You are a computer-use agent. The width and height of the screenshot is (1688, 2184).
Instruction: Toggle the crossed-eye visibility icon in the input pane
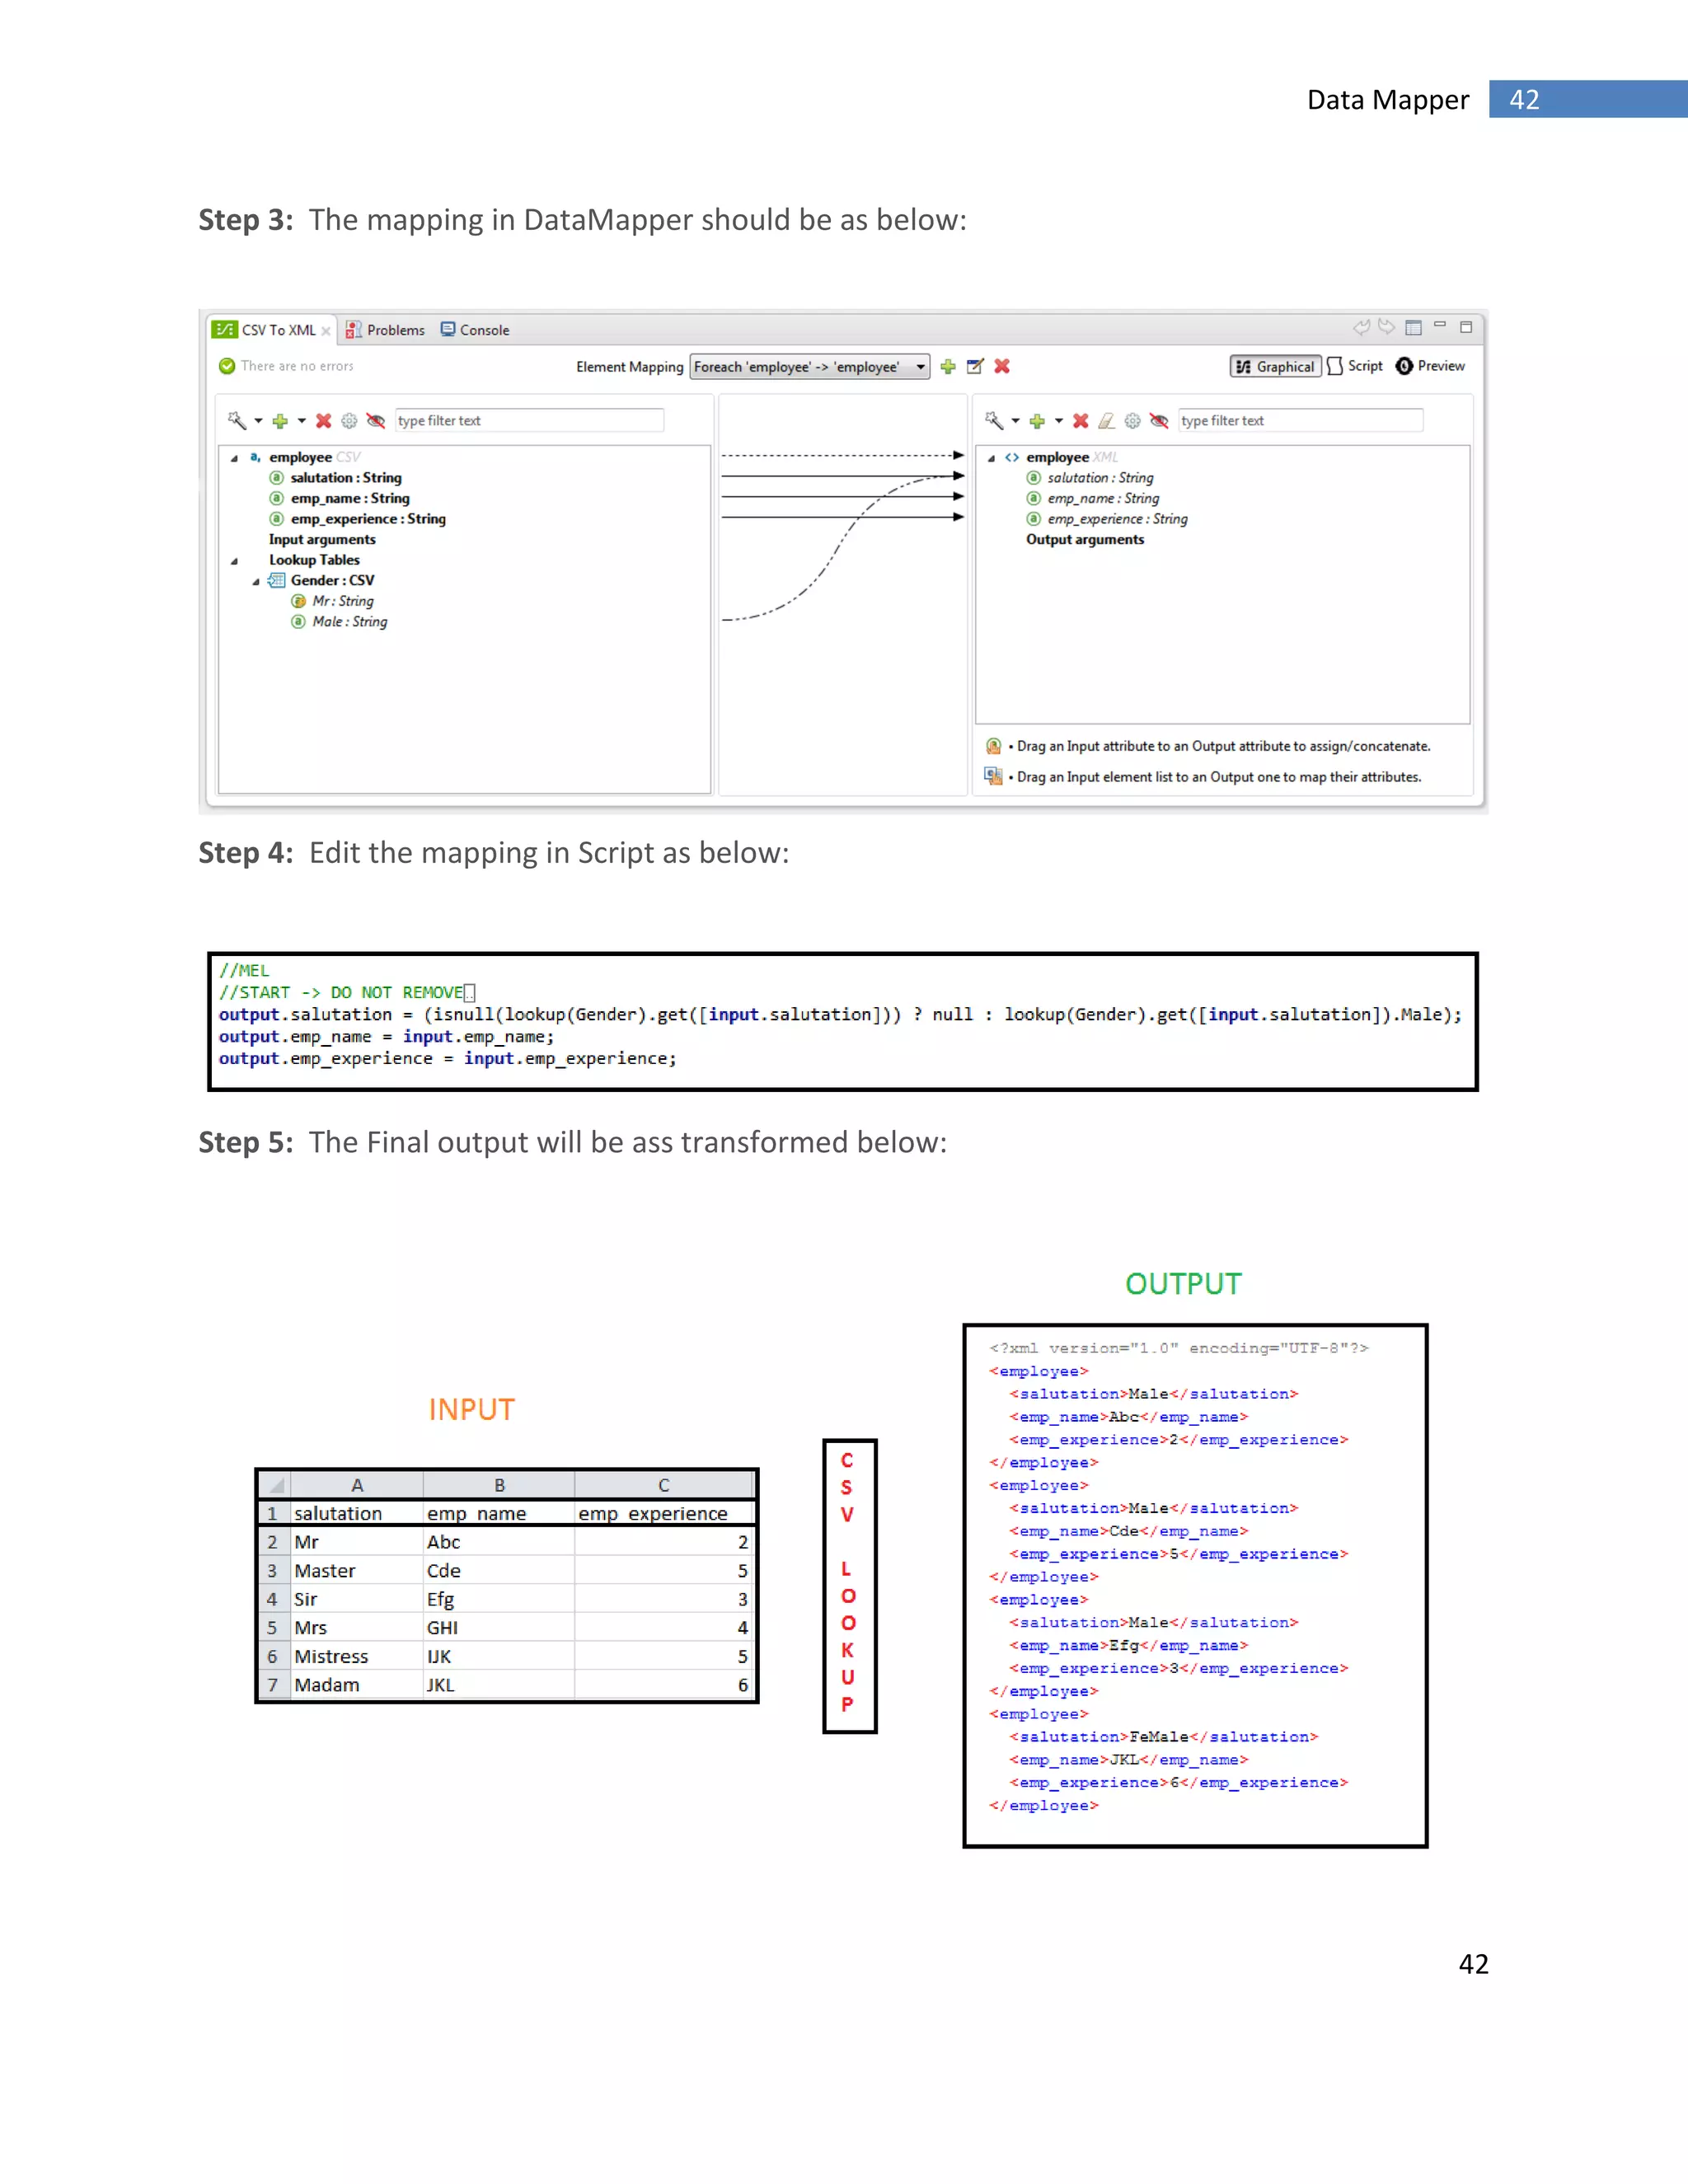pos(376,421)
